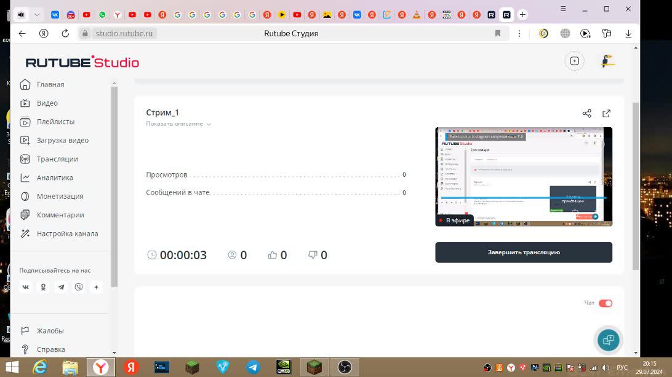The image size is (672, 377).
Task: Open a new browser tab with plus button
Action: click(522, 15)
